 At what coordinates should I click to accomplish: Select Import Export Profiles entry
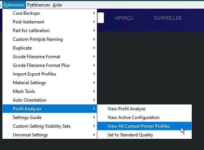[50, 74]
